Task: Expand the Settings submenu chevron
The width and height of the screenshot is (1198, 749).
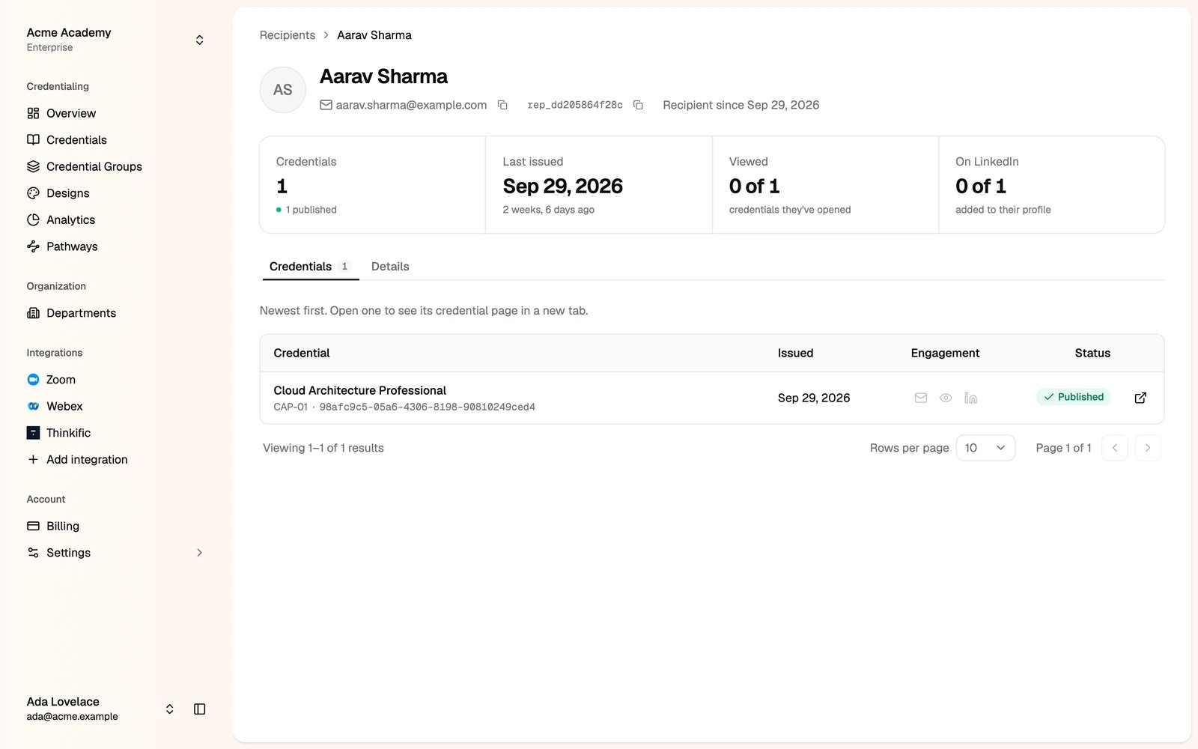Action: coord(199,553)
